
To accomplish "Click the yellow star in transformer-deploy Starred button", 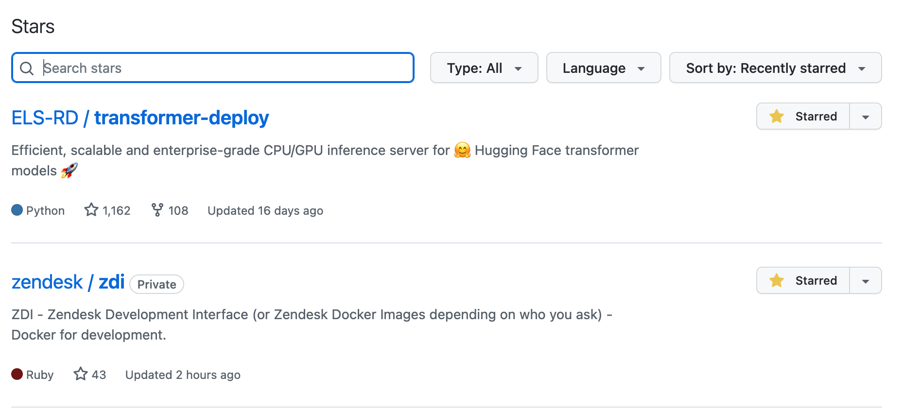I will point(777,116).
